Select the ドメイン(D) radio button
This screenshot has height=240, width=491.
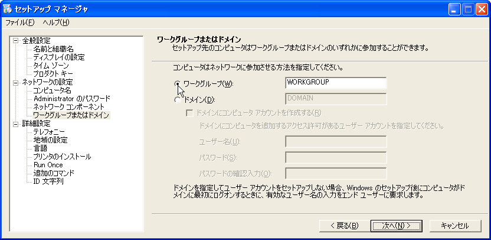tap(177, 100)
